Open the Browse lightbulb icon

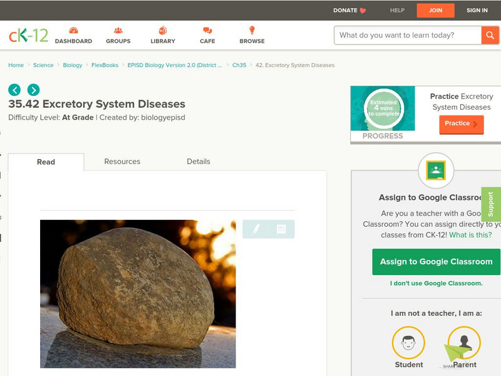click(252, 30)
